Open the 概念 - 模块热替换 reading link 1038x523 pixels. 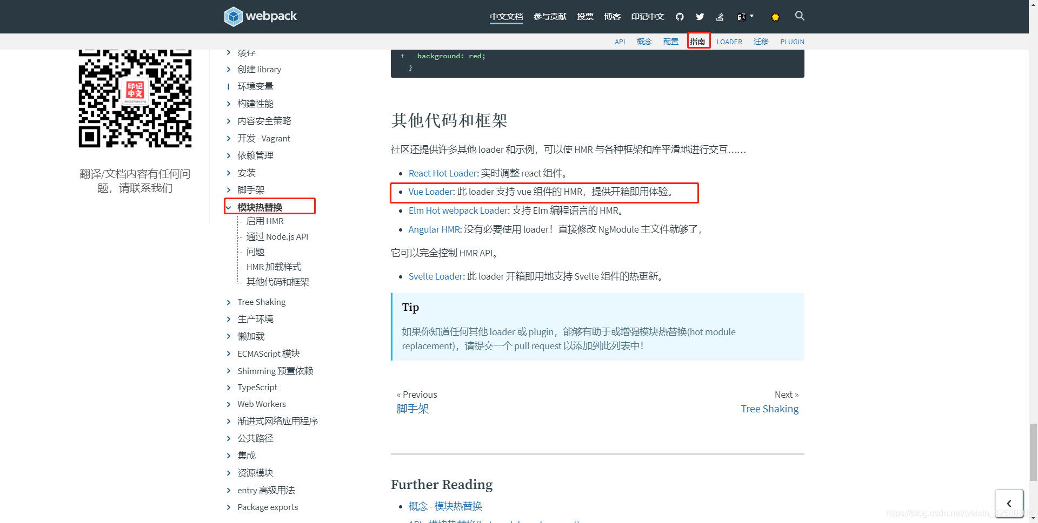[x=445, y=506]
